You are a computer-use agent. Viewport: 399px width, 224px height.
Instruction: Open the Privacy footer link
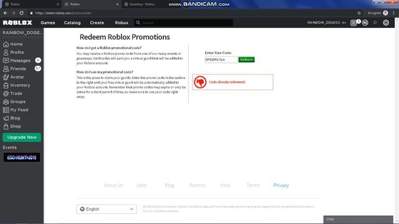281,185
